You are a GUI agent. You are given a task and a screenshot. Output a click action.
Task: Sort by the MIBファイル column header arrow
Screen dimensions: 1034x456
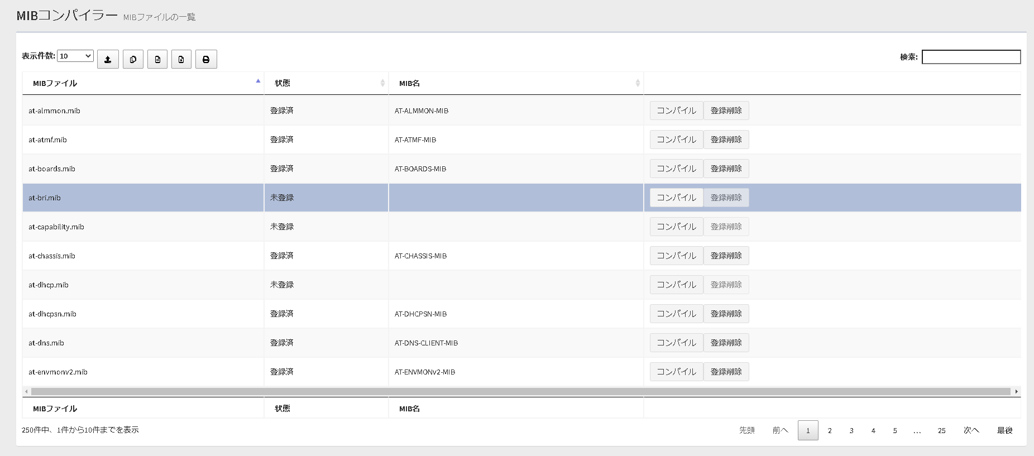(258, 82)
